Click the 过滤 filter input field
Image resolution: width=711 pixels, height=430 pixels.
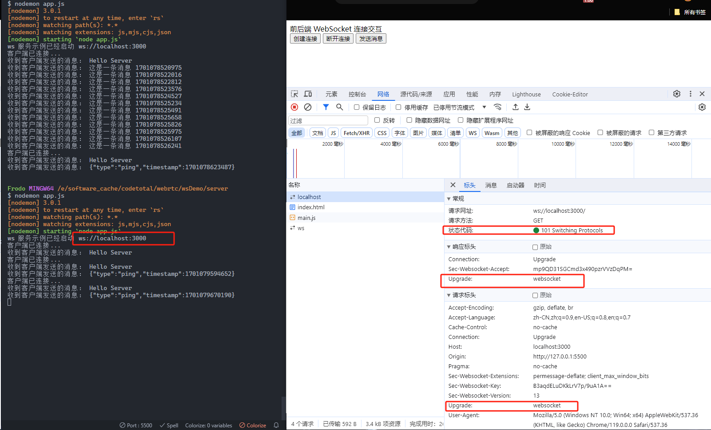point(328,120)
